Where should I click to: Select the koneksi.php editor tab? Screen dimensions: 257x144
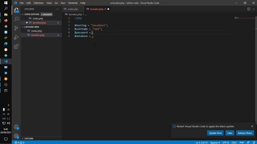point(97,9)
